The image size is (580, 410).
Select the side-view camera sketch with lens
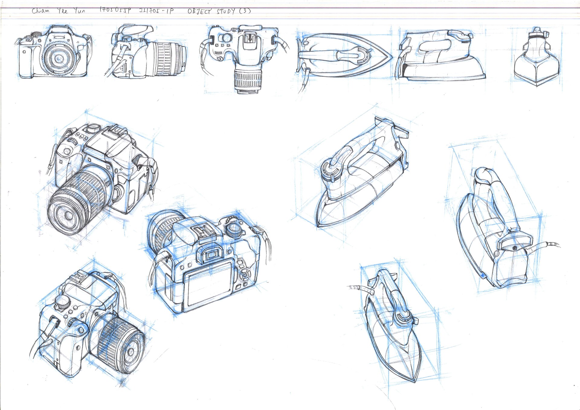[x=147, y=53]
